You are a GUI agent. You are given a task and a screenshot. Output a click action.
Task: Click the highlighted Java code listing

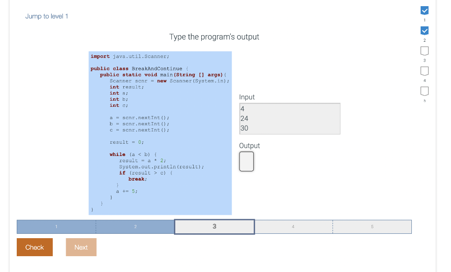click(160, 132)
